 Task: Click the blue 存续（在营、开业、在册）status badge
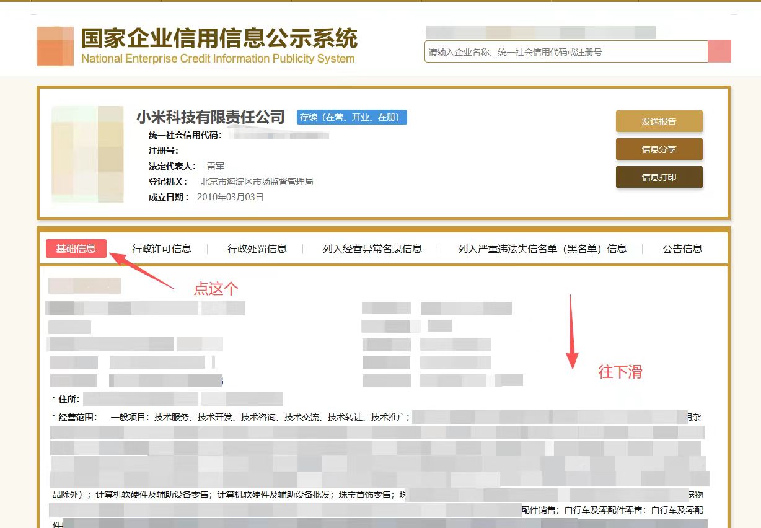click(351, 117)
